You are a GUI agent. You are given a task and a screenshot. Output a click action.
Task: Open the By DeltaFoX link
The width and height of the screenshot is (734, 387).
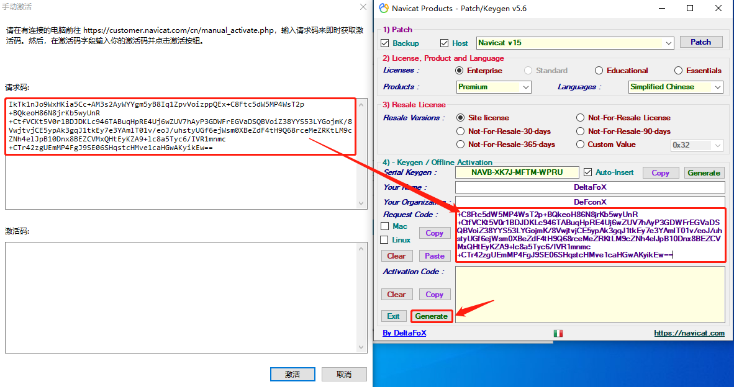point(404,333)
